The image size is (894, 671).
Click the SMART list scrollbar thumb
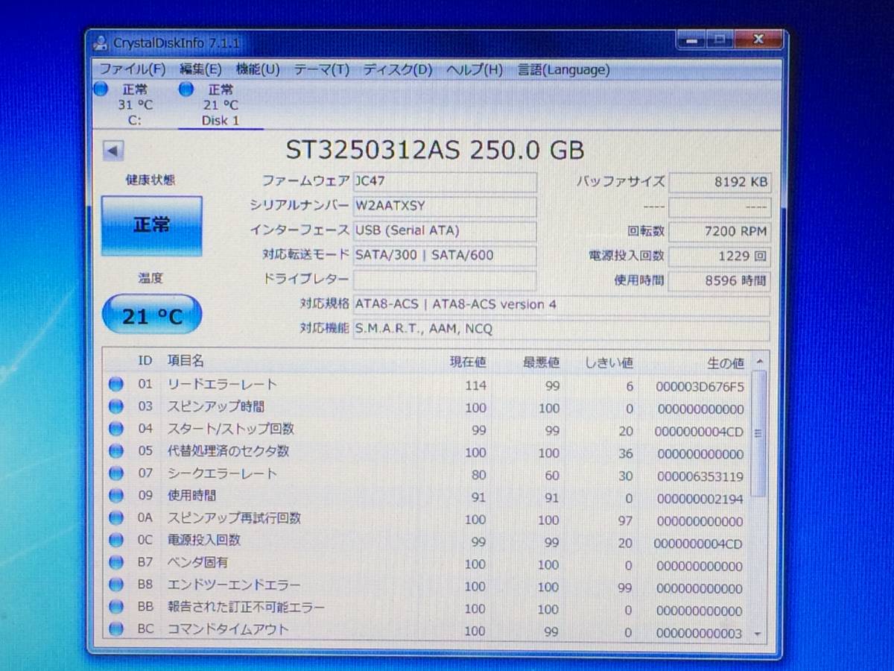(758, 433)
